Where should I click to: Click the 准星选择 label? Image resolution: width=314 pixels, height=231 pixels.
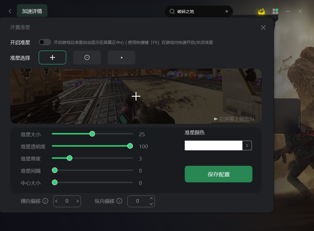click(20, 58)
